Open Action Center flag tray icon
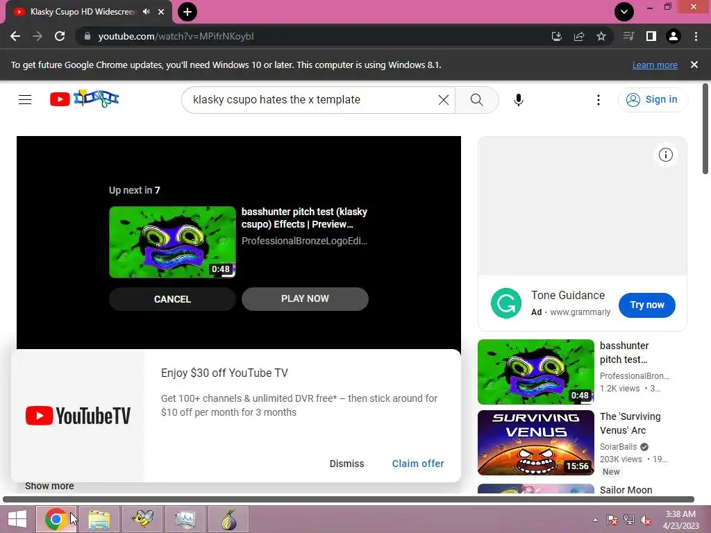 click(x=612, y=520)
